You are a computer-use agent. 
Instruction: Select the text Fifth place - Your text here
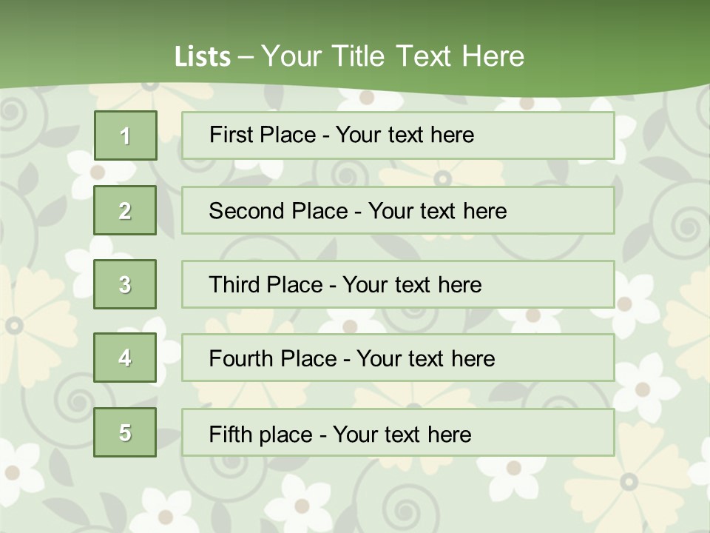pyautogui.click(x=340, y=435)
